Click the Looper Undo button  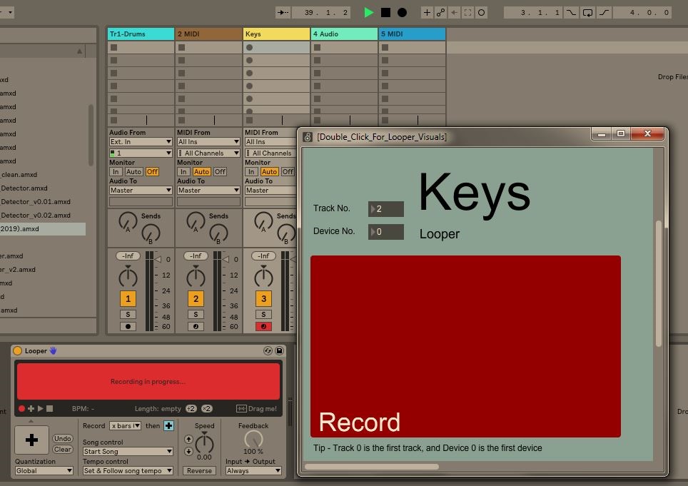63,438
